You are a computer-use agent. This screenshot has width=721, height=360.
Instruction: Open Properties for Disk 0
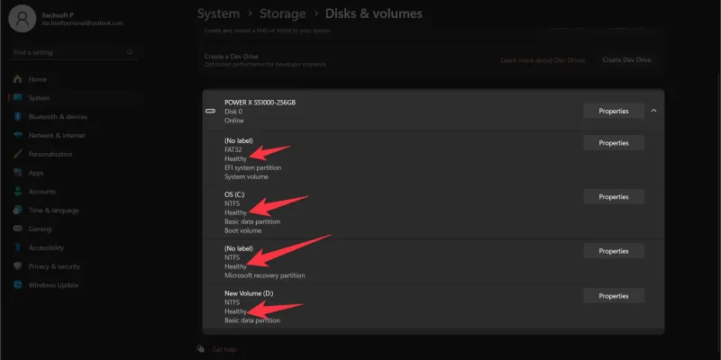[614, 111]
